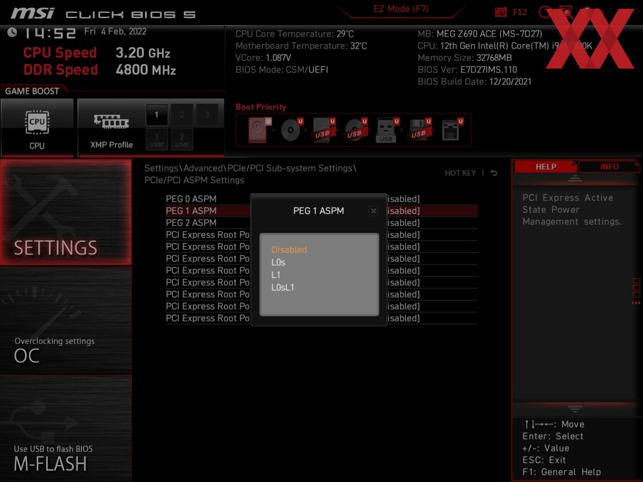Select the PEG 1 ASPM row
This screenshot has width=643, height=482.
point(321,211)
